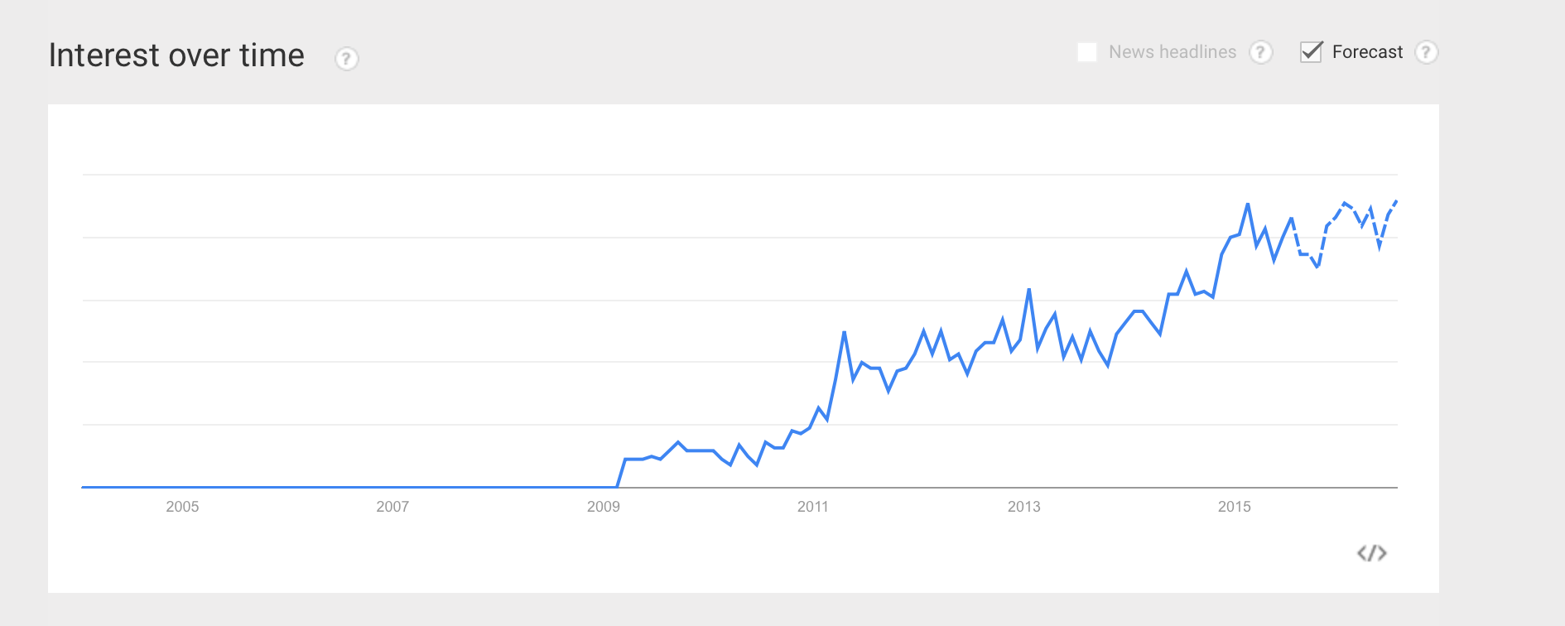This screenshot has width=1565, height=626.
Task: Click help icon next to News headlines
Action: pyautogui.click(x=1260, y=52)
